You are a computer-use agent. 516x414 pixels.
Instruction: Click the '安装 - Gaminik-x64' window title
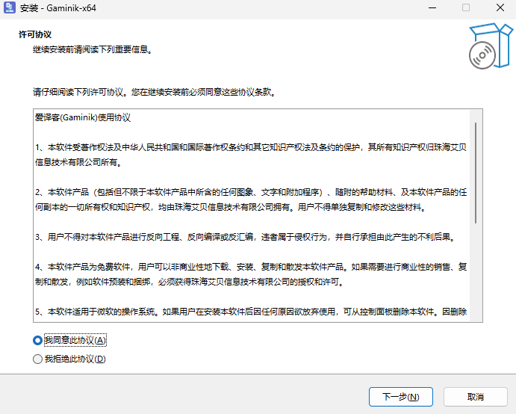click(58, 8)
